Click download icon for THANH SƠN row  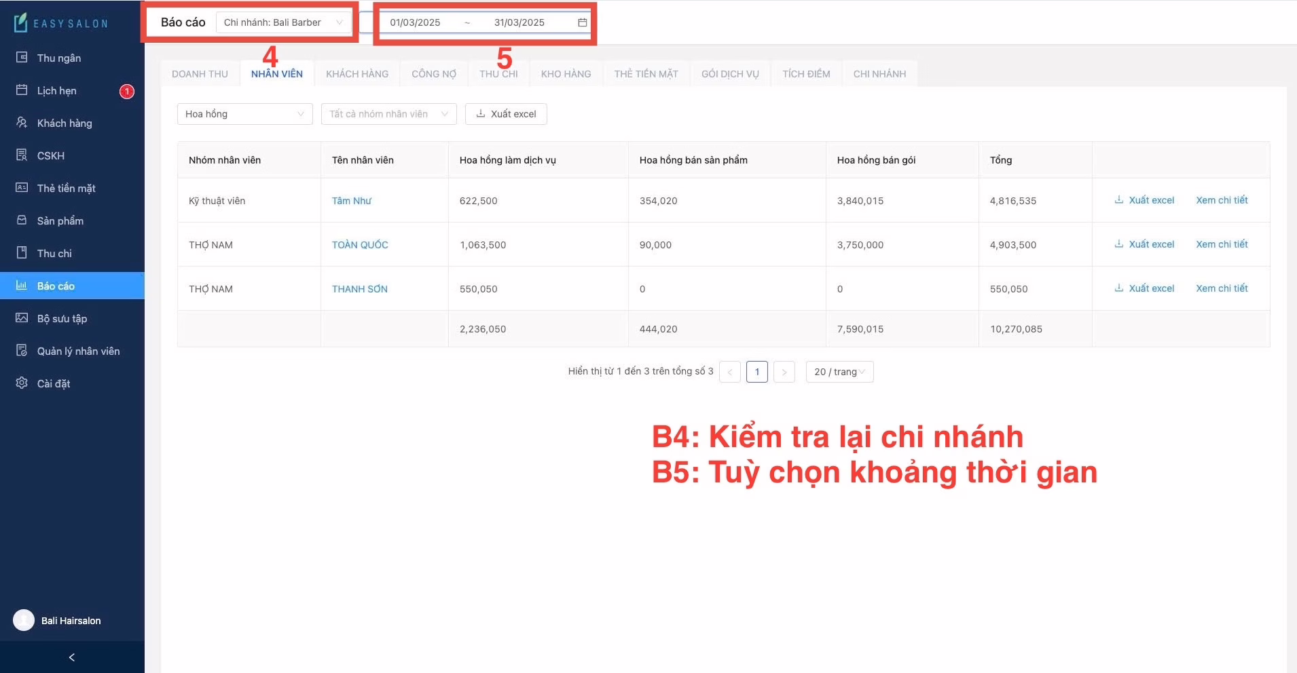point(1118,288)
